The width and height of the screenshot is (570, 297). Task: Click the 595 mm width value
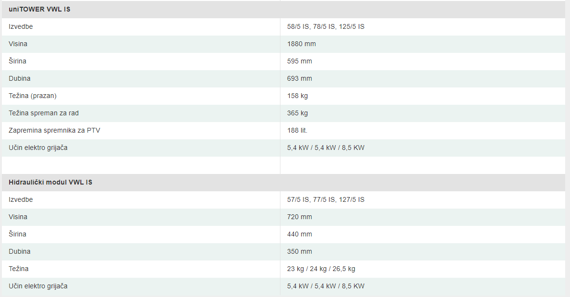(300, 61)
